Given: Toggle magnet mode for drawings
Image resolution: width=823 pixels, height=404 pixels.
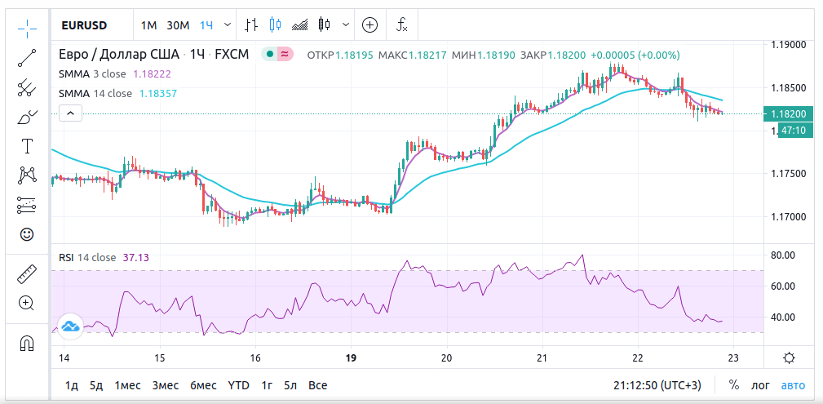Looking at the screenshot, I should click(27, 343).
